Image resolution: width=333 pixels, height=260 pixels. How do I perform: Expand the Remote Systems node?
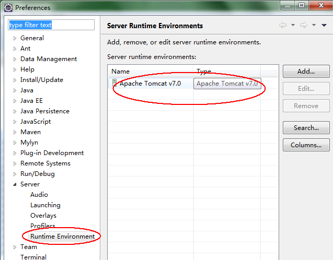point(15,163)
